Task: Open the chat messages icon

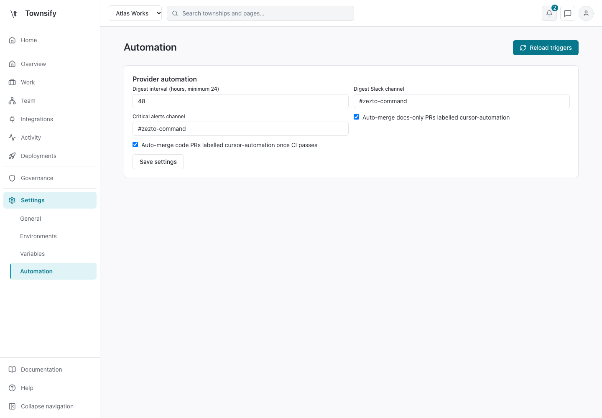Action: (568, 13)
